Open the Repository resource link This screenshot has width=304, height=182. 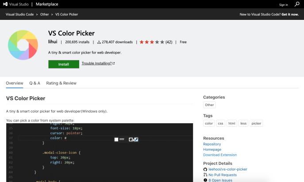(x=212, y=144)
